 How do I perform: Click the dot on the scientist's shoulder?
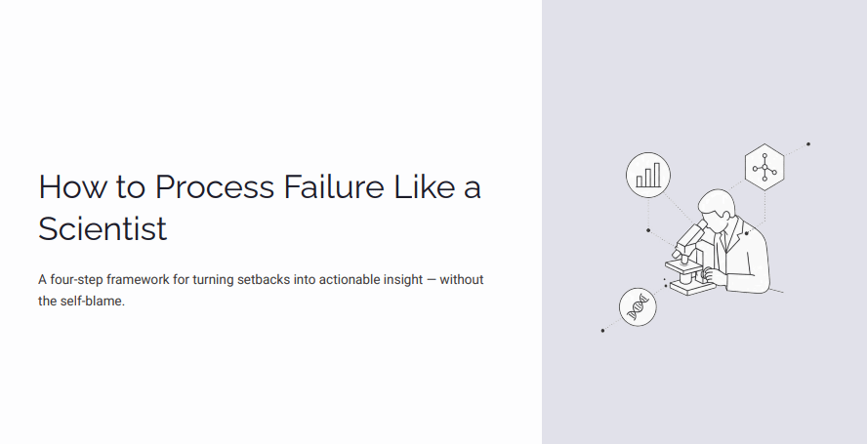tap(747, 233)
